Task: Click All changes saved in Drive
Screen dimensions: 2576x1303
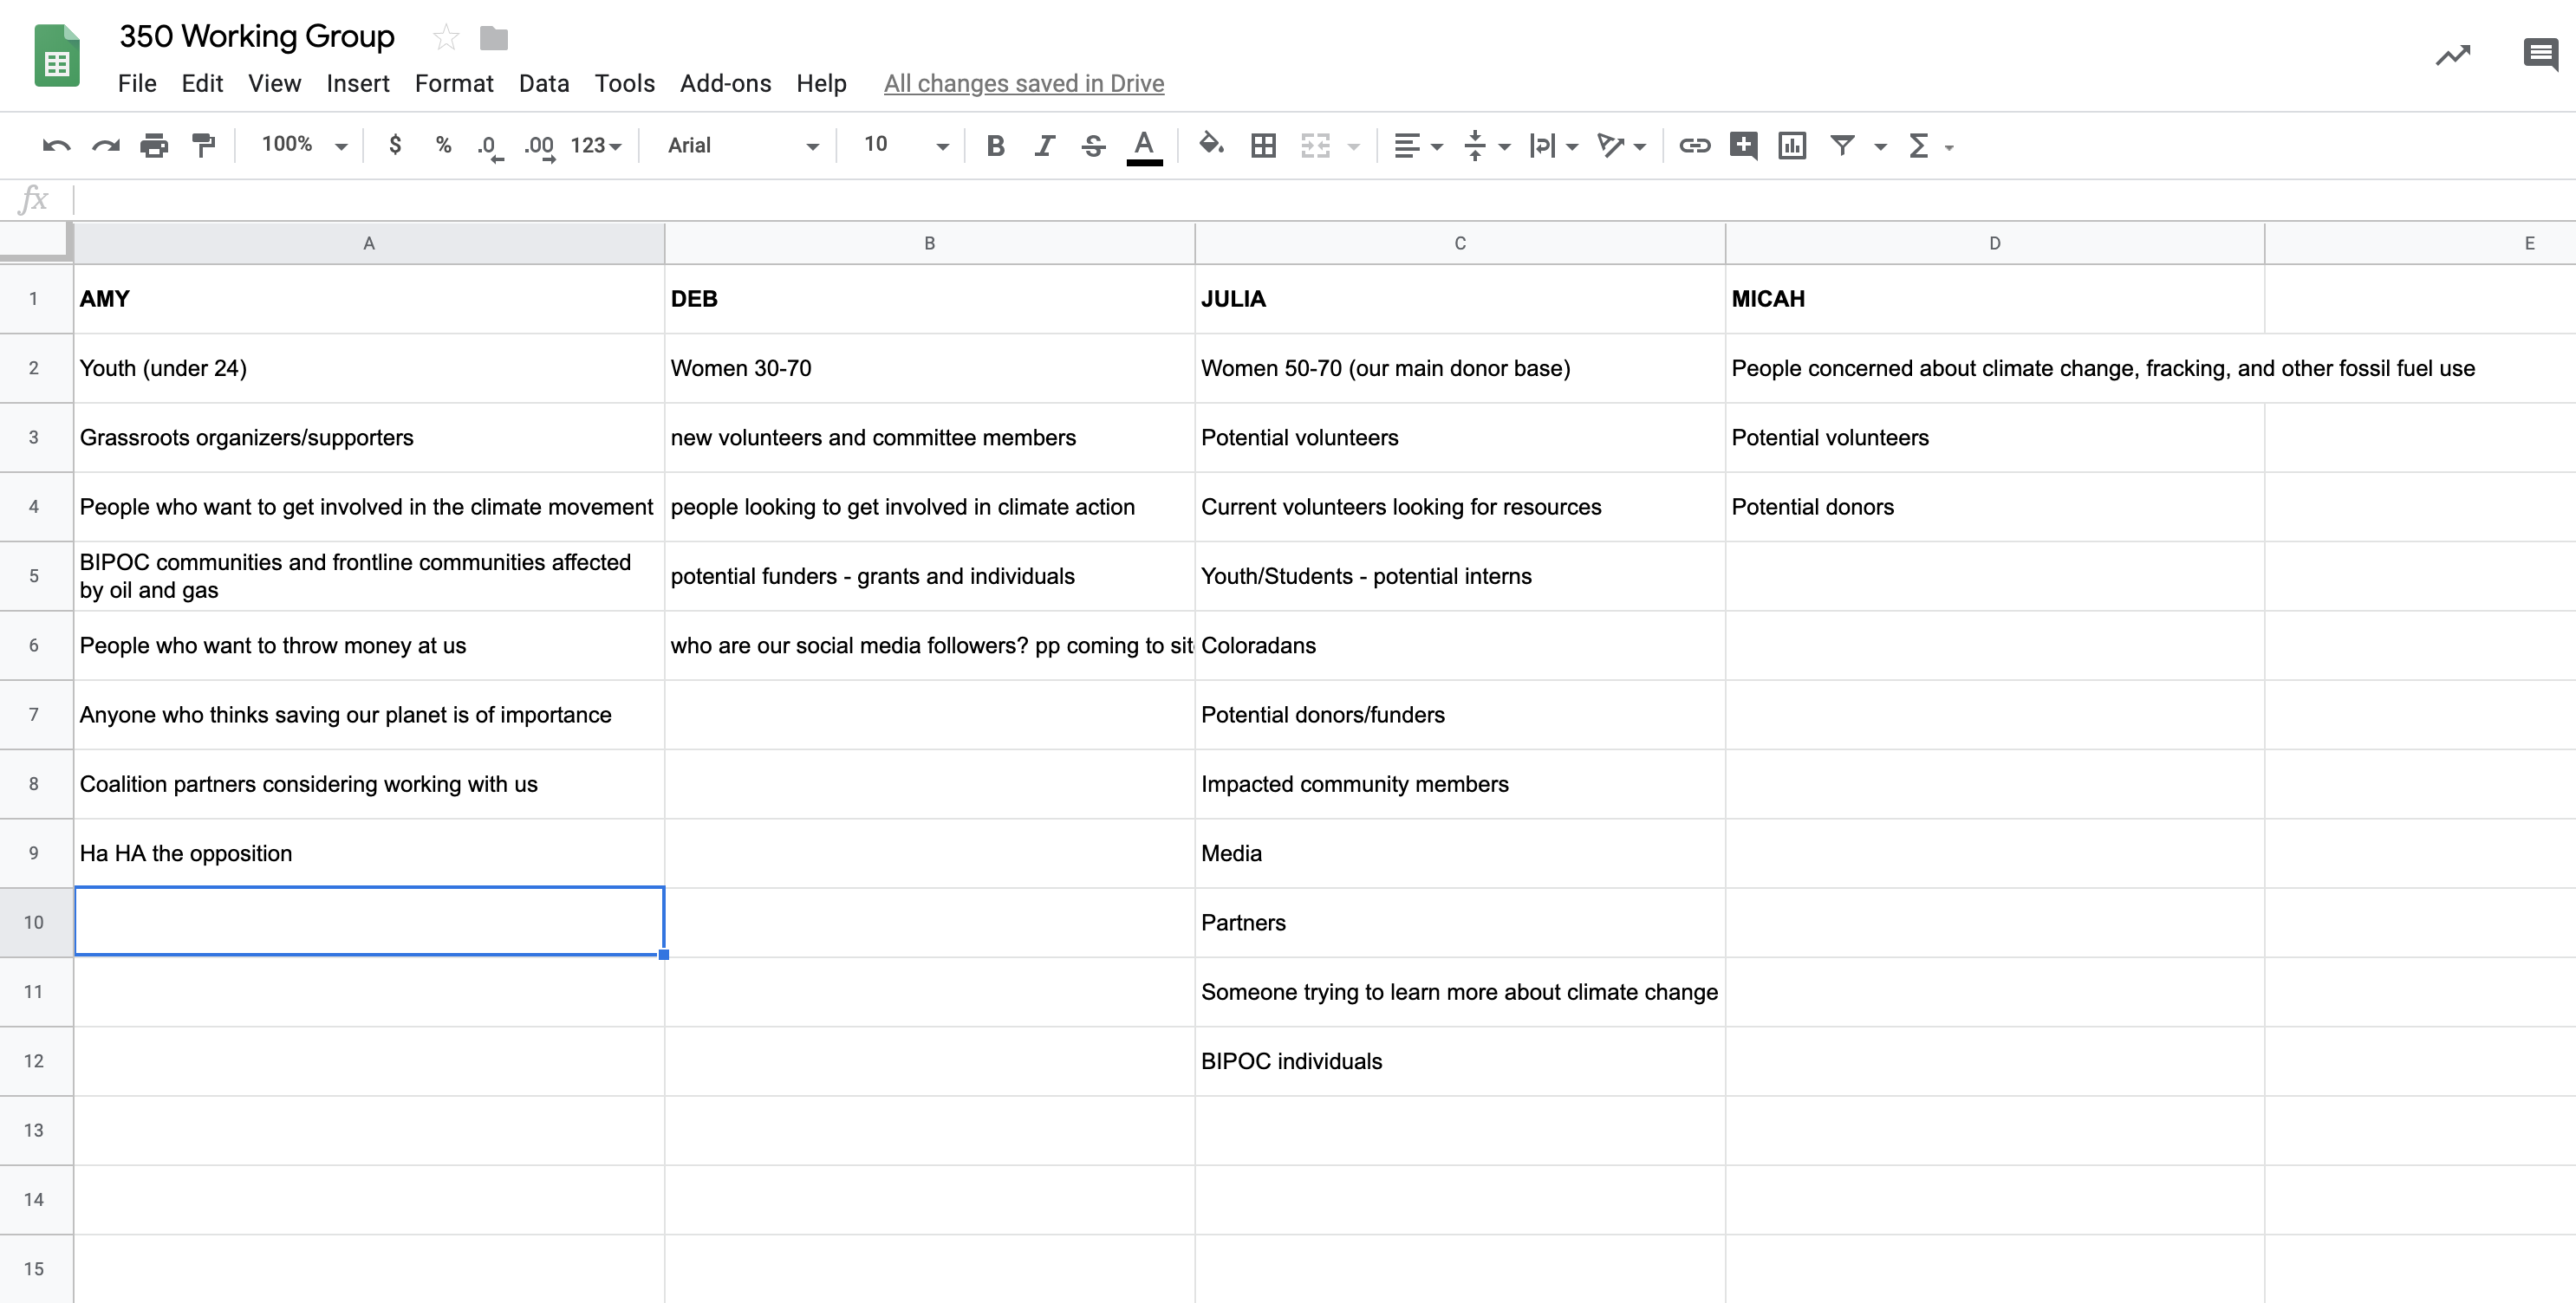Action: [x=1023, y=84]
